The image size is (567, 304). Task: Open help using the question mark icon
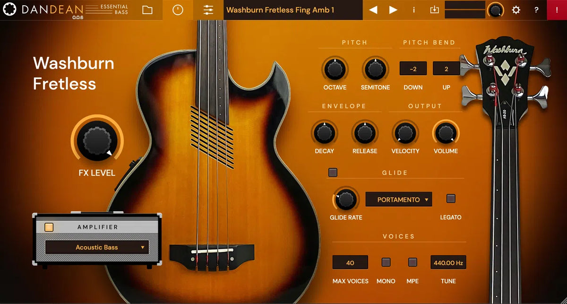point(536,10)
